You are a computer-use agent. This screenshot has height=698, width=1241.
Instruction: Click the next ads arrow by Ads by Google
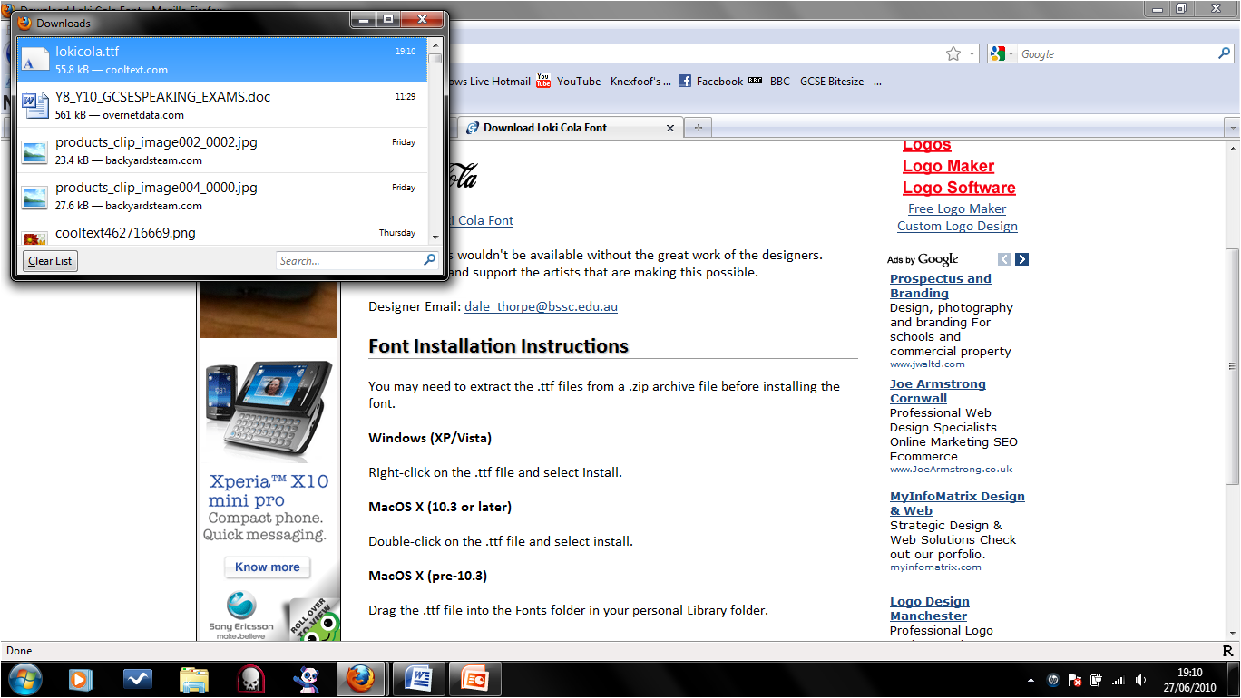1021,259
